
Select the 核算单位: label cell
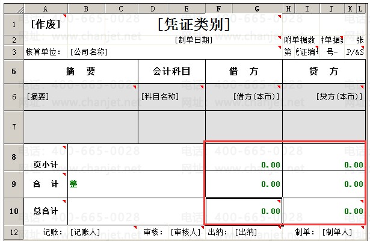pyautogui.click(x=46, y=52)
